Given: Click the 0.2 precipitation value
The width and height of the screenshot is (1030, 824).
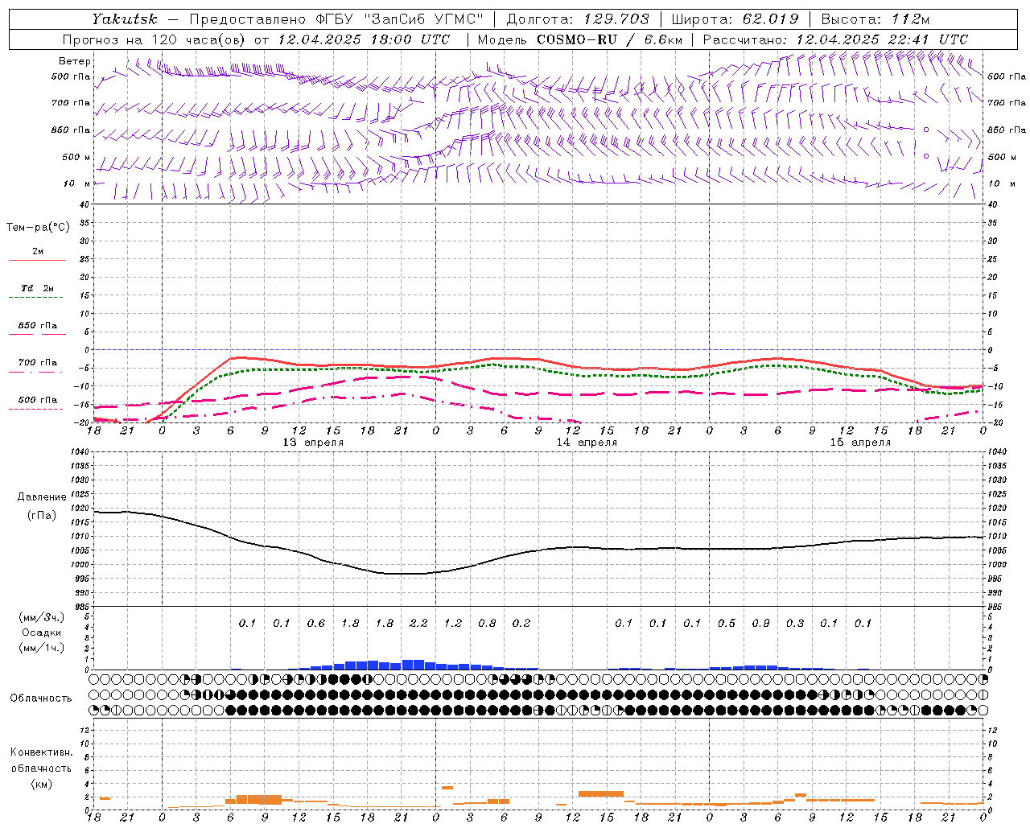Looking at the screenshot, I should point(521,624).
